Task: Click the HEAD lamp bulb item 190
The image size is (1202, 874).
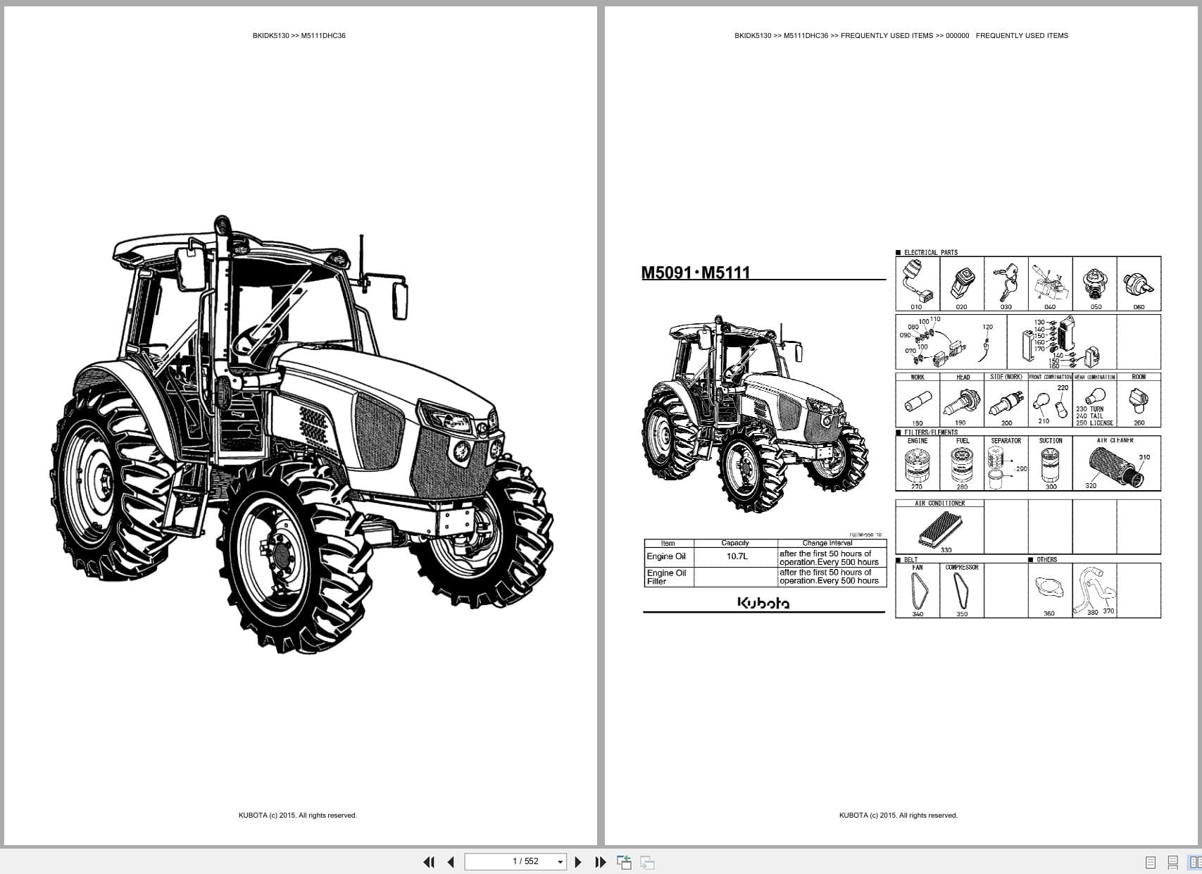Action: 961,404
